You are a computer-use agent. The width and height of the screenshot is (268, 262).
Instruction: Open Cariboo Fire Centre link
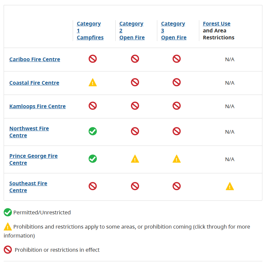click(x=35, y=60)
